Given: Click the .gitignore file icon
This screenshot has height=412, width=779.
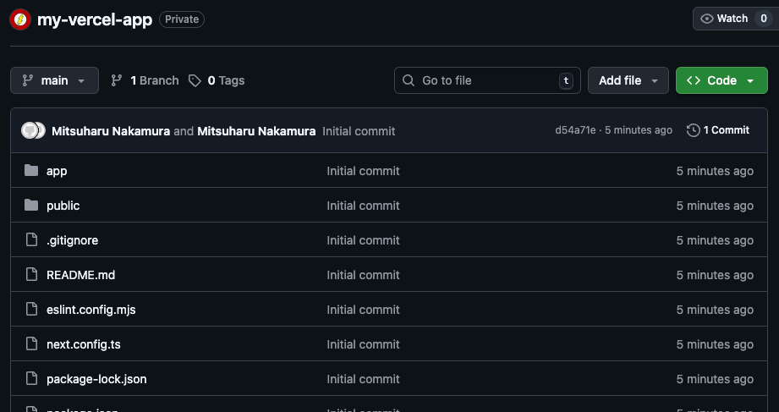Looking at the screenshot, I should click(x=31, y=240).
